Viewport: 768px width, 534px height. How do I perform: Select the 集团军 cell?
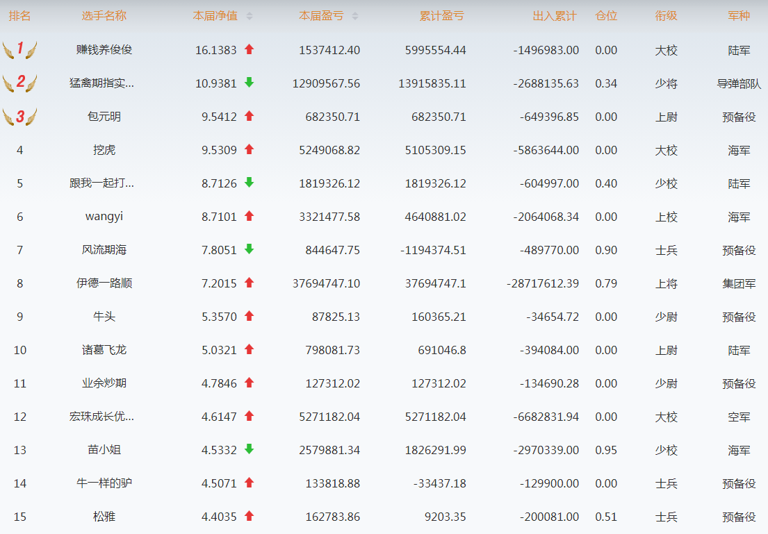pyautogui.click(x=739, y=283)
